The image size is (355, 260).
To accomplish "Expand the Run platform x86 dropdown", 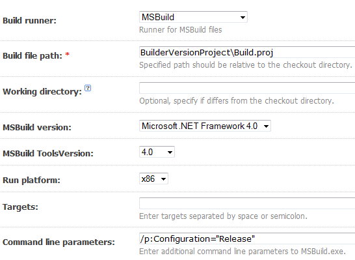I will pos(153,179).
